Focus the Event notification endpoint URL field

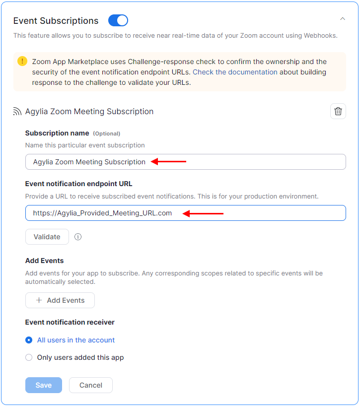[185, 213]
